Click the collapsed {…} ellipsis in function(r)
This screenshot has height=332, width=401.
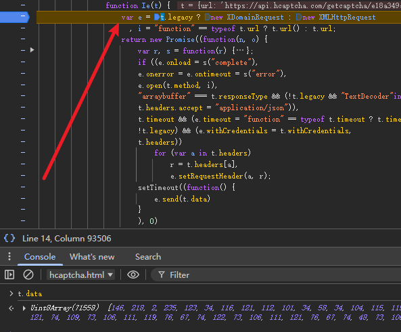(x=240, y=51)
